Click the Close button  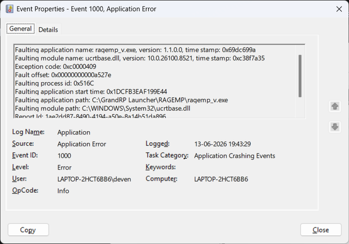pyautogui.click(x=321, y=230)
